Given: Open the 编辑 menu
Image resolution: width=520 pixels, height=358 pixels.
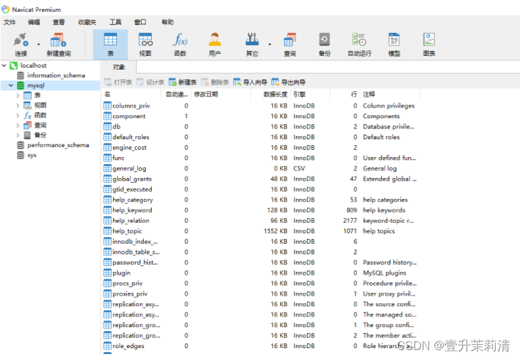Looking at the screenshot, I should coord(34,22).
